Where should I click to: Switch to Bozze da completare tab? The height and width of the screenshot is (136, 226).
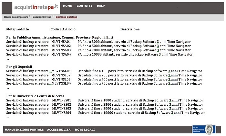[x=16, y=17]
